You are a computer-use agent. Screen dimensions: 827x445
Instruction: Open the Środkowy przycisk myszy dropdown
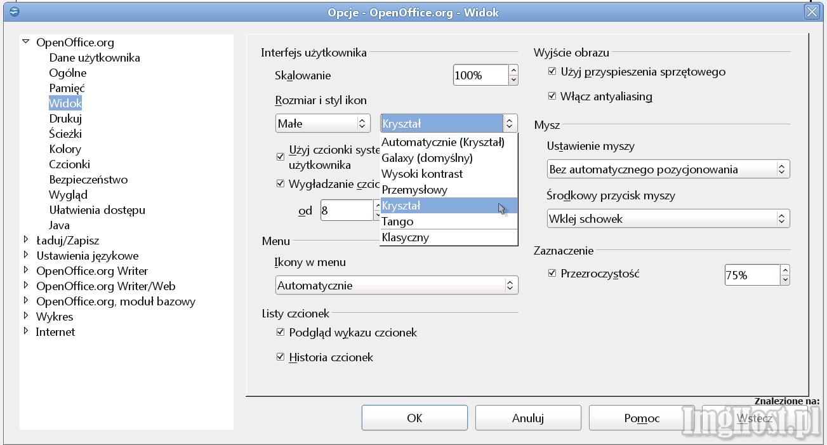[x=668, y=219]
